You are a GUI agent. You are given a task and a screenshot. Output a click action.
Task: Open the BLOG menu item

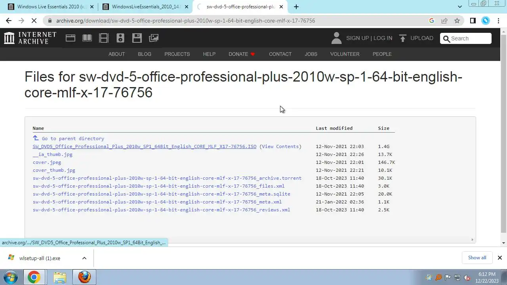(145, 54)
